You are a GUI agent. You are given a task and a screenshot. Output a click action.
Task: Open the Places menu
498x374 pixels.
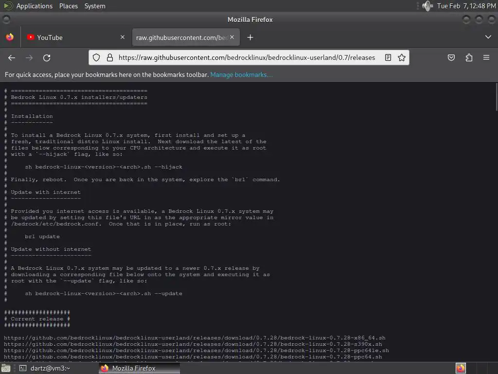(69, 6)
